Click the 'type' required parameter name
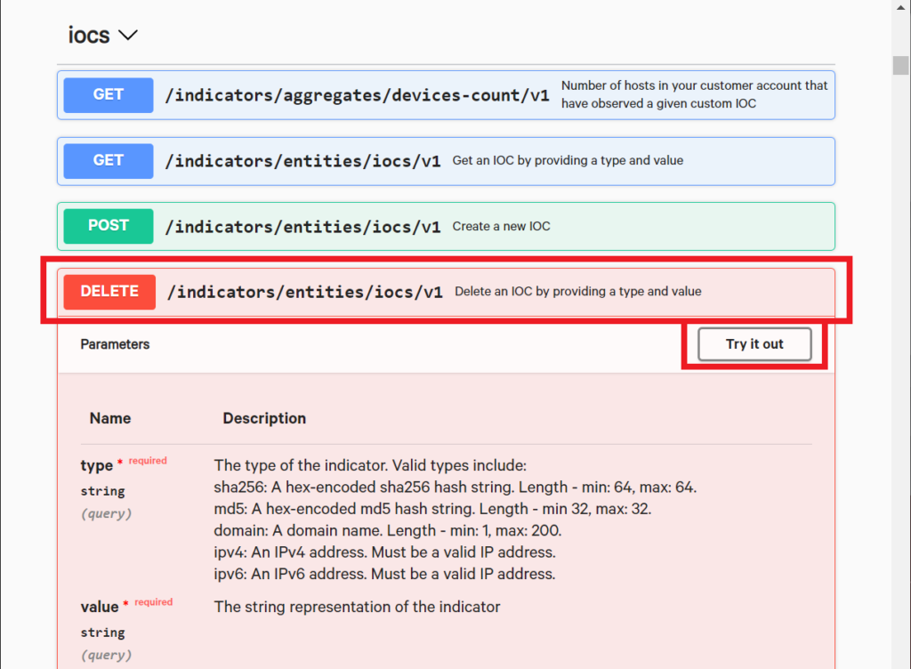 (x=96, y=466)
